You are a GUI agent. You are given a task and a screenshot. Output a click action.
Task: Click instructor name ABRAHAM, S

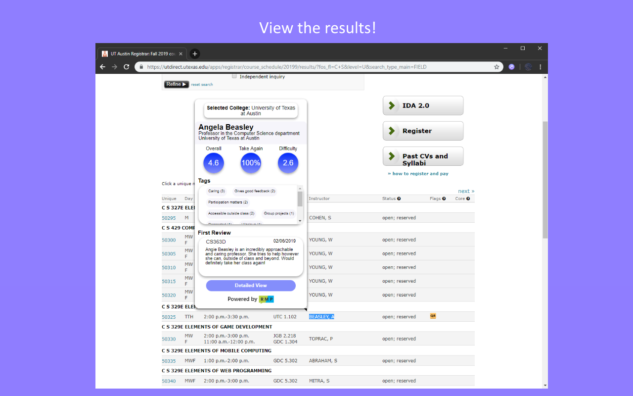point(323,361)
